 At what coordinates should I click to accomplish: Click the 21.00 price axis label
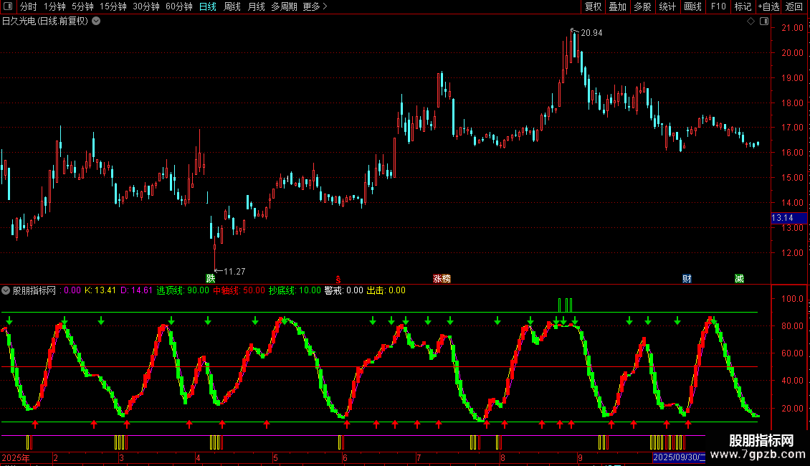(x=792, y=28)
